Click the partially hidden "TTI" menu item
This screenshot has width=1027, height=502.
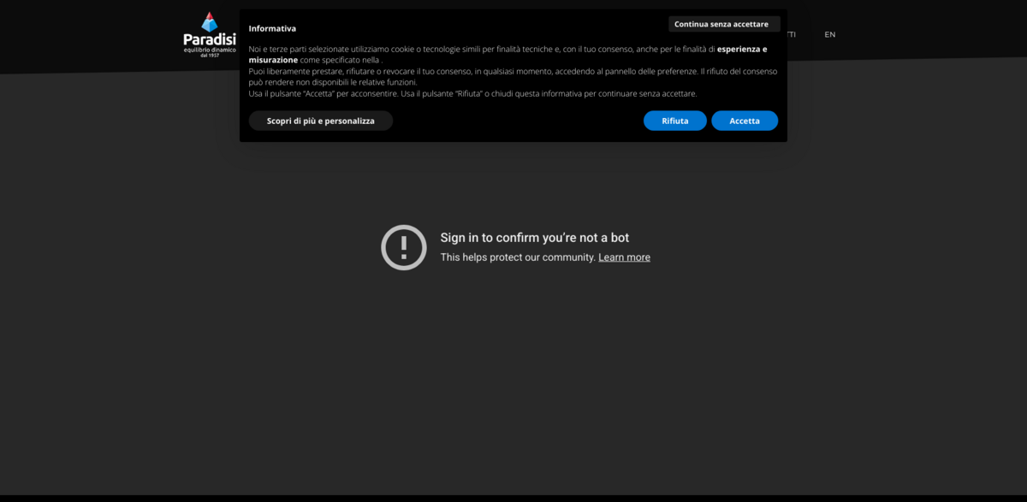click(791, 34)
